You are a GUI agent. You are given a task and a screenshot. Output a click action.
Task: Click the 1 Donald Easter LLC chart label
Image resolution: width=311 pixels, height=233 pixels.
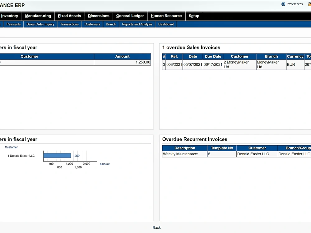pyautogui.click(x=21, y=156)
